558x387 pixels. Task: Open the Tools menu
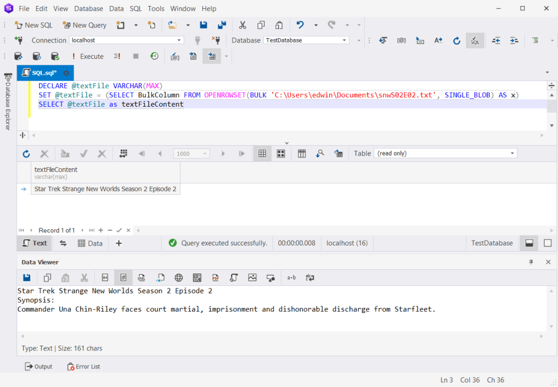pos(156,9)
